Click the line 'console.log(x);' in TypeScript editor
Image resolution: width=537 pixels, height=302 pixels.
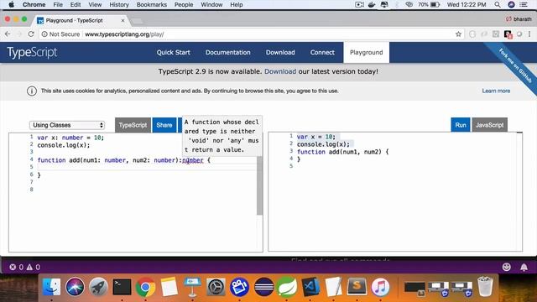64,145
